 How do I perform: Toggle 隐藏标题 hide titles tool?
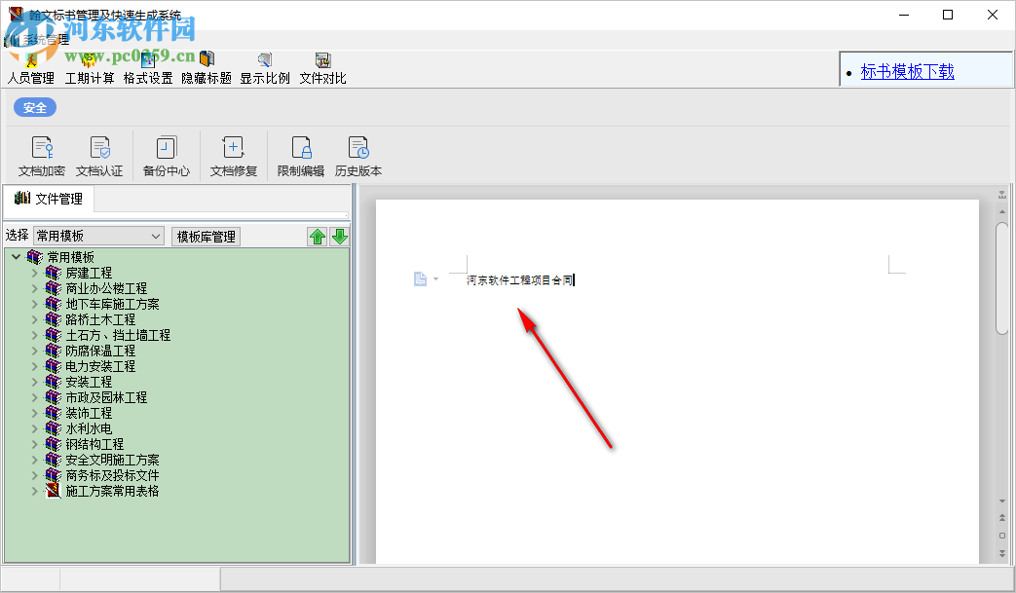(207, 69)
